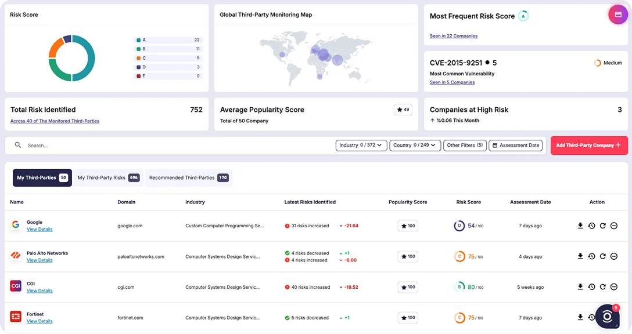The image size is (632, 334).
Task: View Details for Palo Alto Networks
Action: [39, 260]
